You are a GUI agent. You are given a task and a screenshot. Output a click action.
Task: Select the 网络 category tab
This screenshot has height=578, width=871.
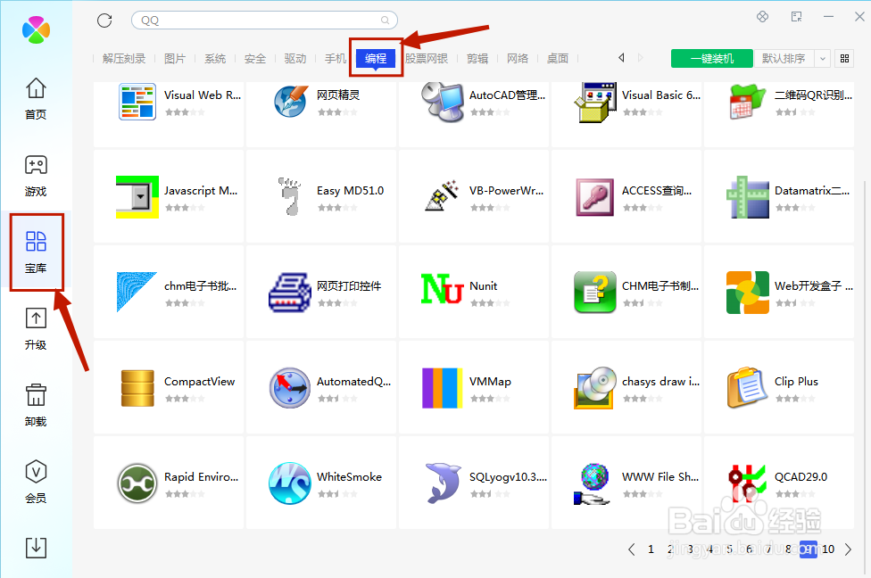point(518,58)
